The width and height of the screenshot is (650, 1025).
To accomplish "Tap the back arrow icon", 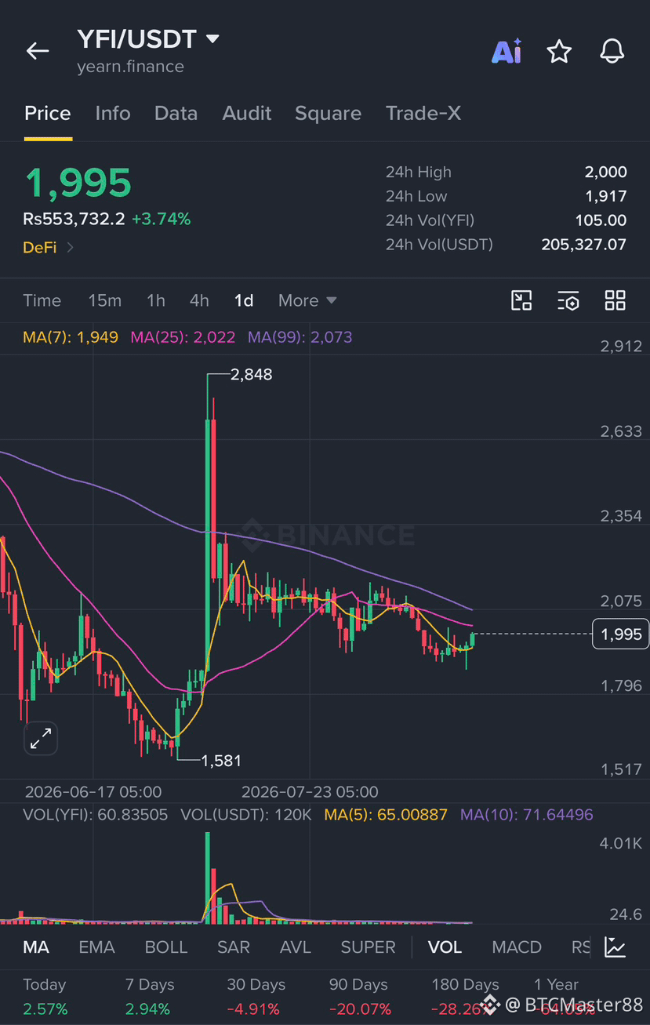I will coord(38,52).
